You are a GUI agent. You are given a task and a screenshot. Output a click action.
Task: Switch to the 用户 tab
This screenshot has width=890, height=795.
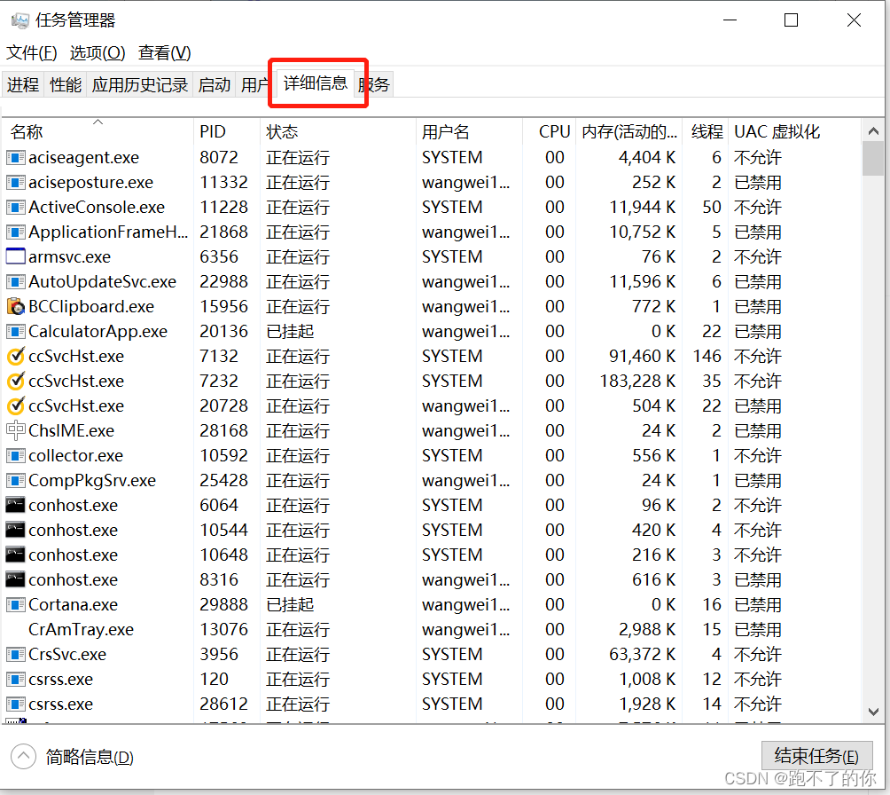click(254, 84)
